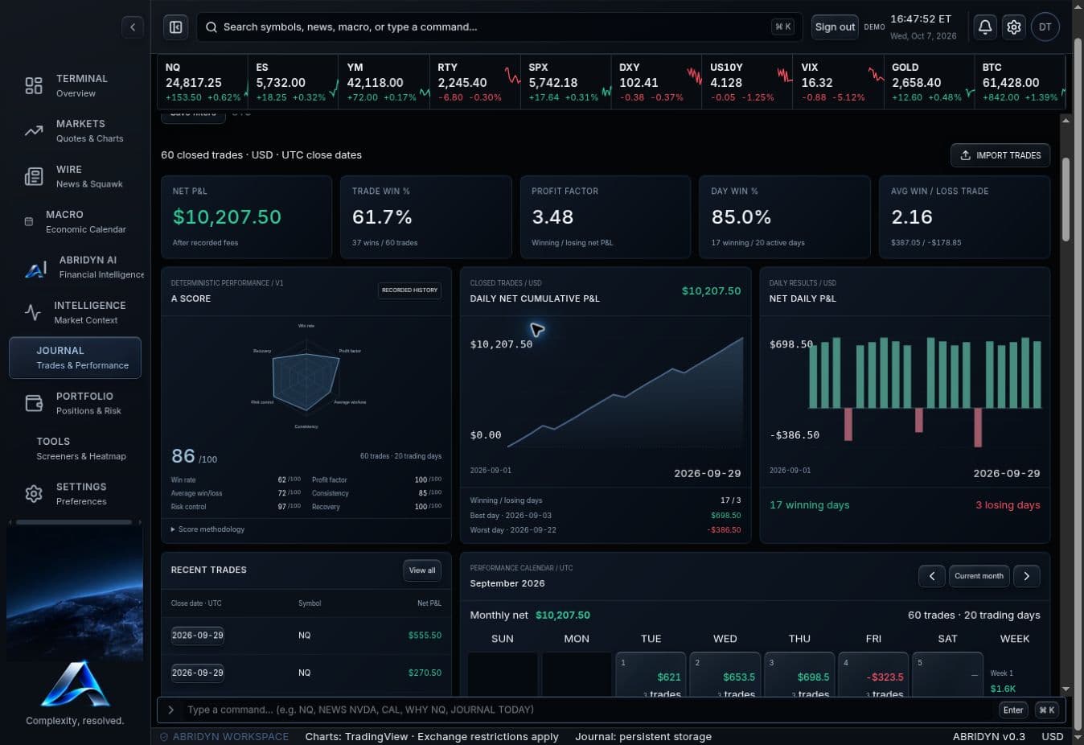Select the BTC ticker tile
Screen dimensions: 1084x745
(x=1020, y=81)
